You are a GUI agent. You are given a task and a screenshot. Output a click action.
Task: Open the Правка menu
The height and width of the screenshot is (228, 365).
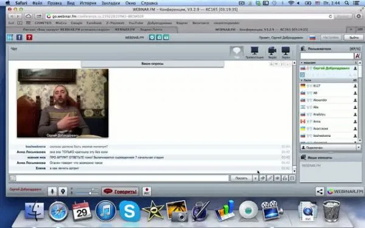tap(55, 3)
